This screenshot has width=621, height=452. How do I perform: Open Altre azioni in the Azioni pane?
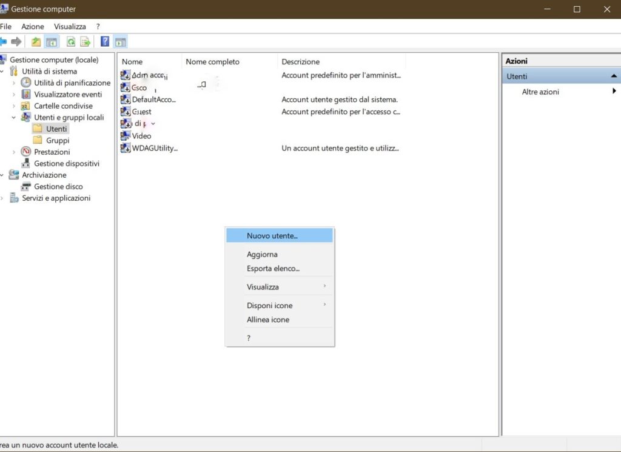540,92
